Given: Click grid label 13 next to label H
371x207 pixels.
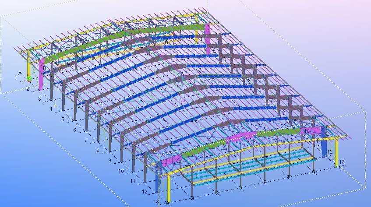Looking at the screenshot, I should click(341, 161).
